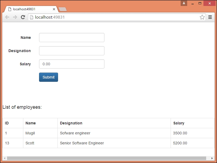
Task: Select the employee name Mugil
Action: tap(30, 133)
